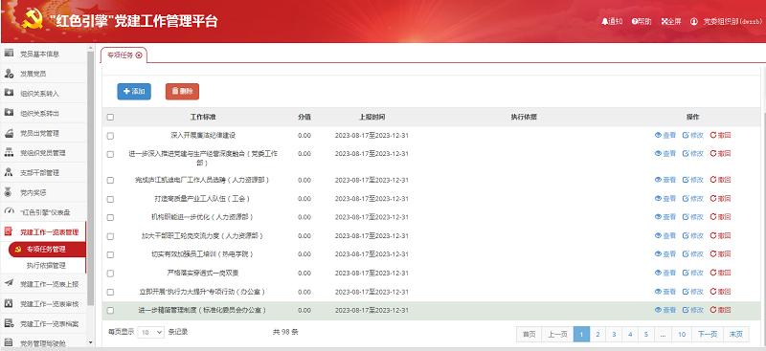Open 党组织党员管理 sidebar entry
The height and width of the screenshot is (351, 766).
click(x=43, y=153)
